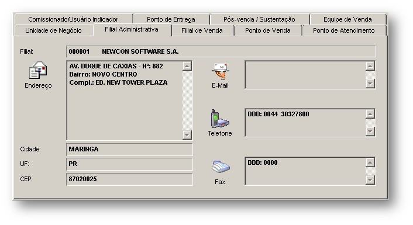Screen dimensions: 413x225
Task: Go to Comissionado/Usuário Indicador tab
Action: (x=73, y=19)
